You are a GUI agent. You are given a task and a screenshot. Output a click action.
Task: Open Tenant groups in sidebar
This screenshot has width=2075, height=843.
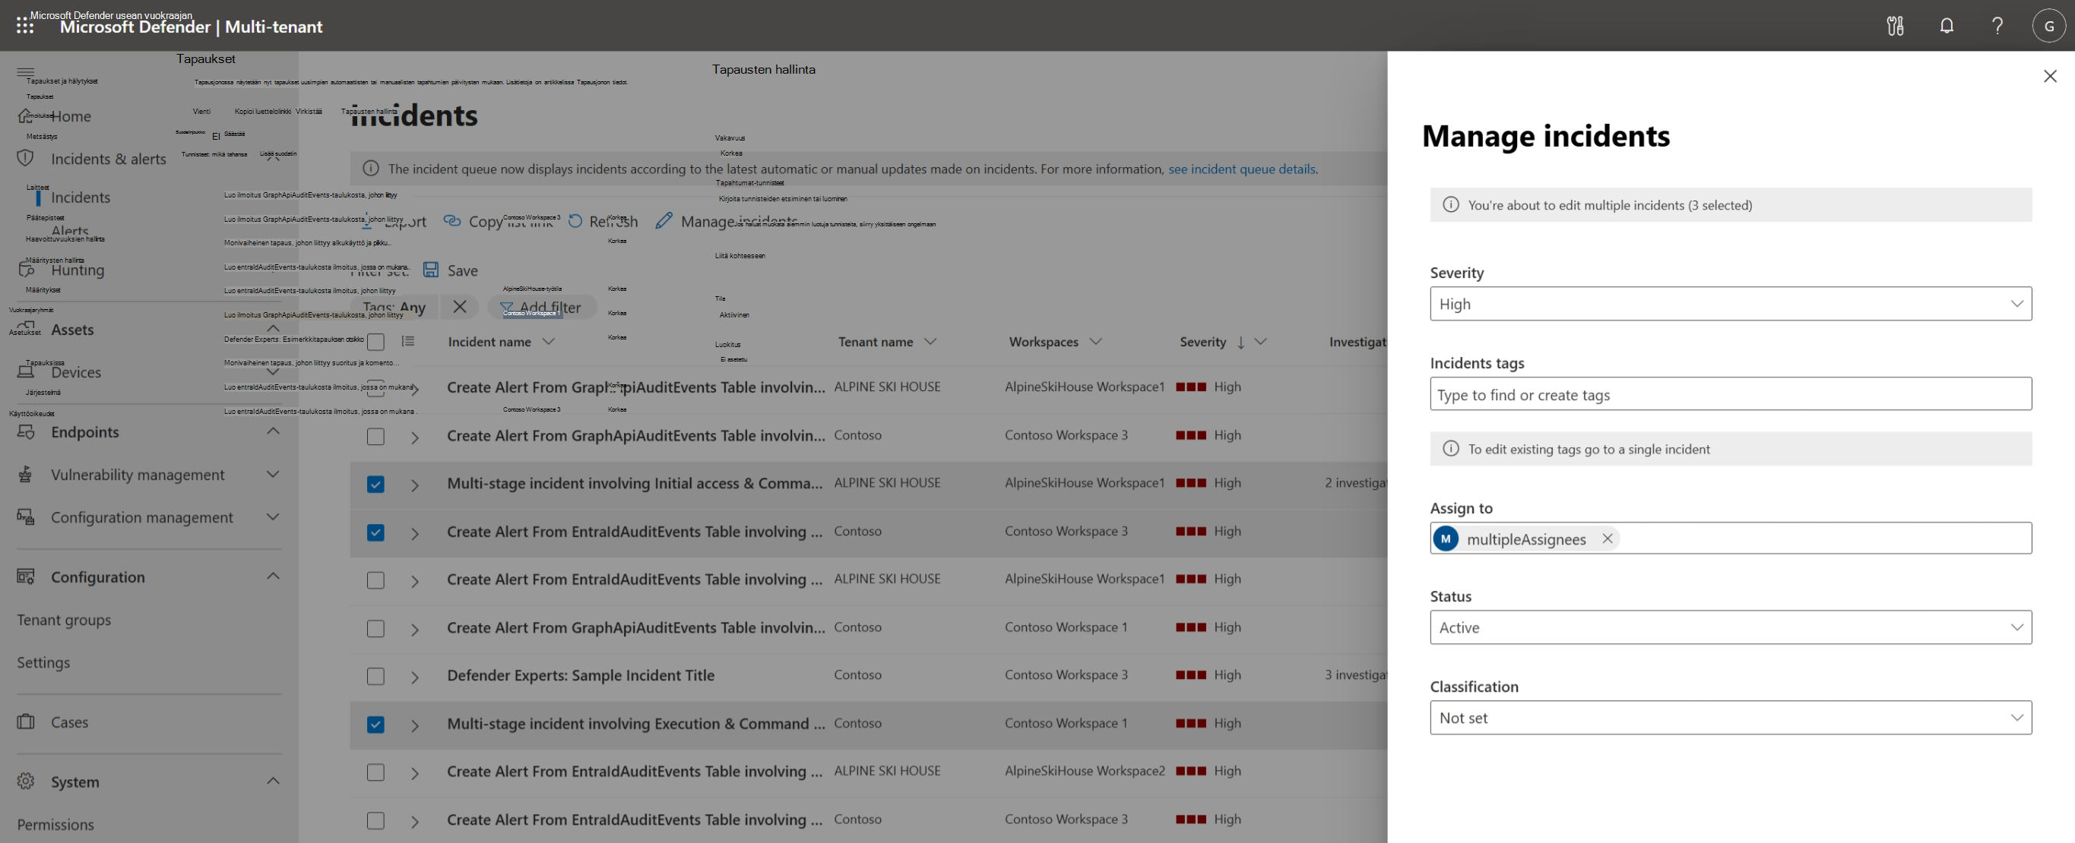[64, 620]
